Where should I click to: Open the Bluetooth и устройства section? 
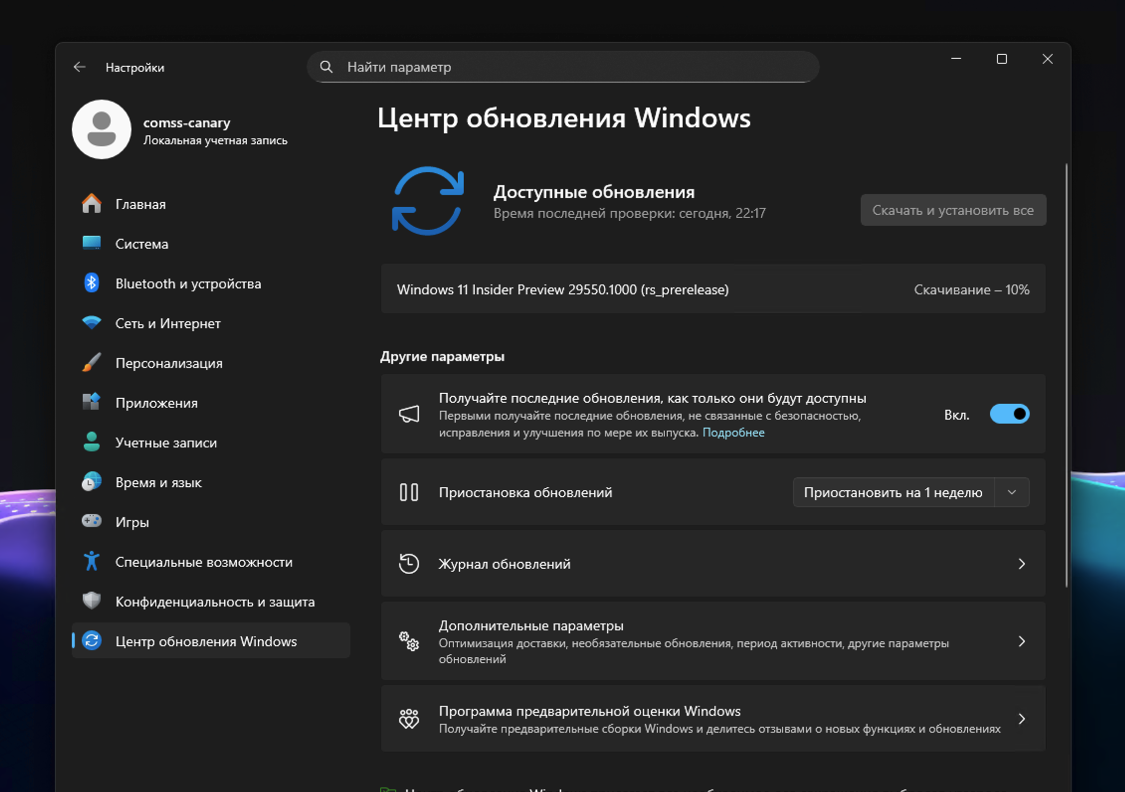coord(188,284)
